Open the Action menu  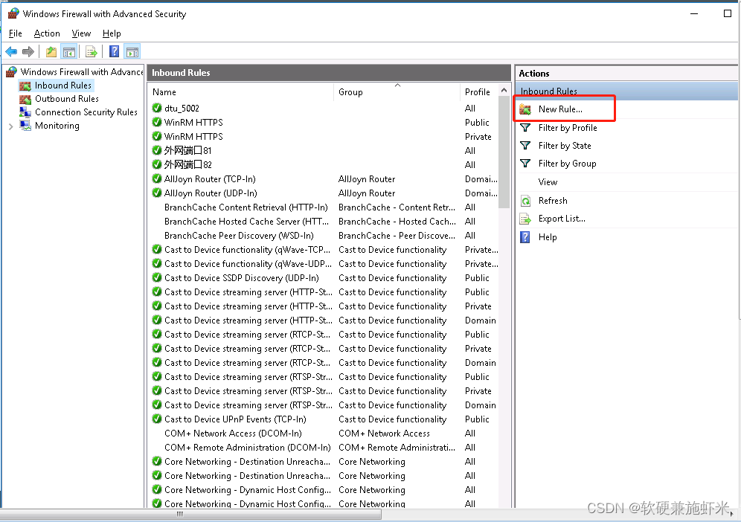47,33
